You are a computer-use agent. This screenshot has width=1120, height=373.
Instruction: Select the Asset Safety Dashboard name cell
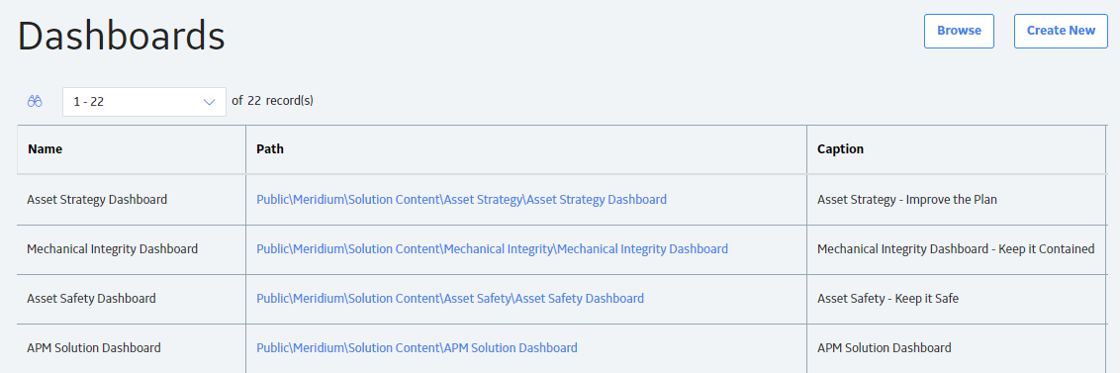point(132,299)
